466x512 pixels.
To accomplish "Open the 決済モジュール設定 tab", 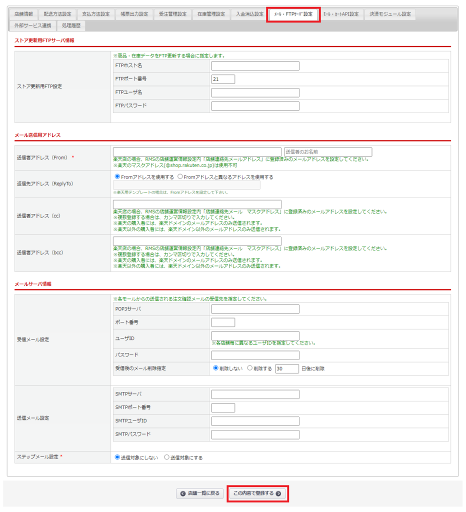I will [390, 14].
